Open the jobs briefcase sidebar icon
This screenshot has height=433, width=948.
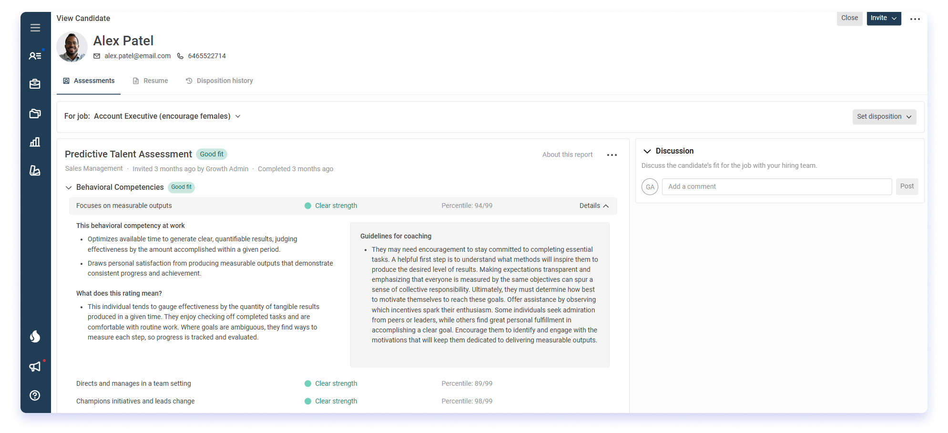pos(35,84)
